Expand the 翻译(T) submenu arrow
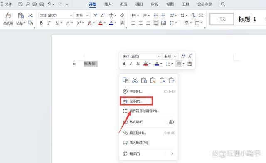 (x=172, y=154)
